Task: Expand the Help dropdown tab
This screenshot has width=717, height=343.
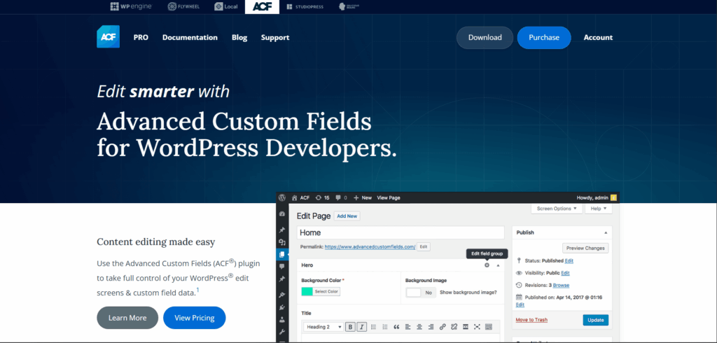Action: tap(598, 209)
